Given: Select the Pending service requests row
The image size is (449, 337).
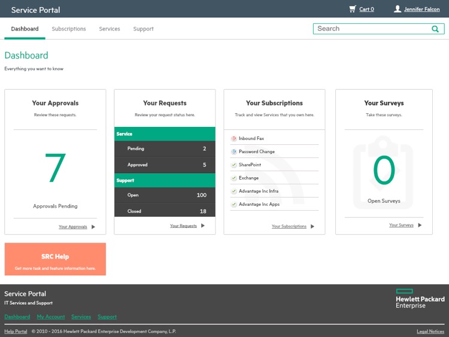Looking at the screenshot, I should [165, 148].
